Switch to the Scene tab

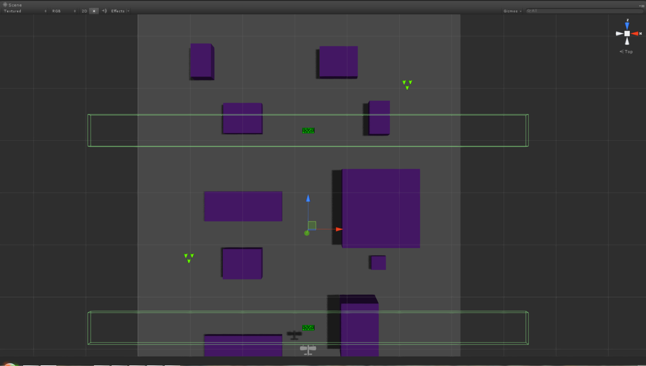pos(15,5)
